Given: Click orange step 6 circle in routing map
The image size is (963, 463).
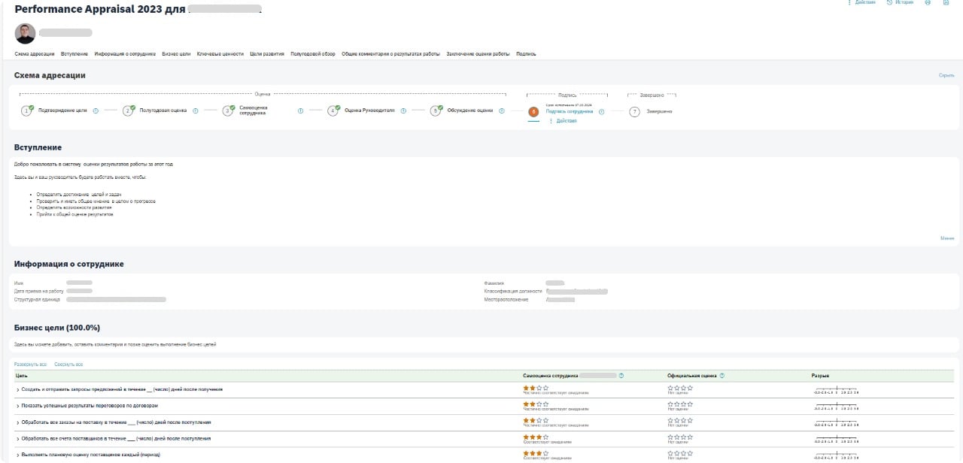Looking at the screenshot, I should coord(533,111).
